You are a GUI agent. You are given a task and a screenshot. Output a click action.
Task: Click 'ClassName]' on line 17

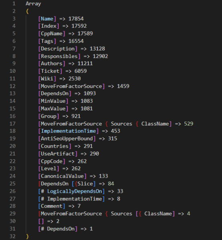click(156, 124)
